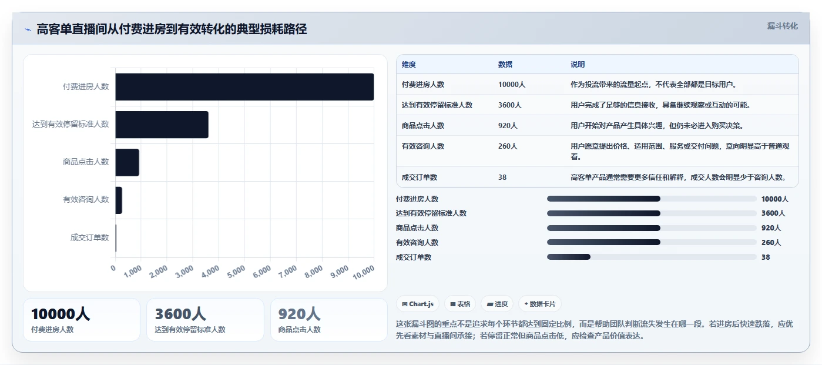Click the 商品点击人数 label in the progress list
822x365 pixels.
[x=417, y=228]
